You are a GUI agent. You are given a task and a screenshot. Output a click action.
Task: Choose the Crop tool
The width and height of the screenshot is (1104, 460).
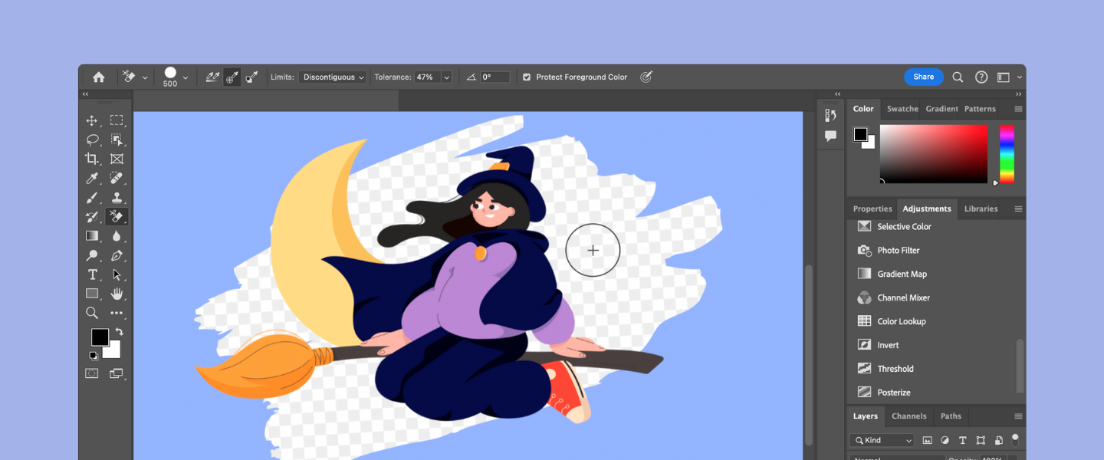pyautogui.click(x=92, y=159)
